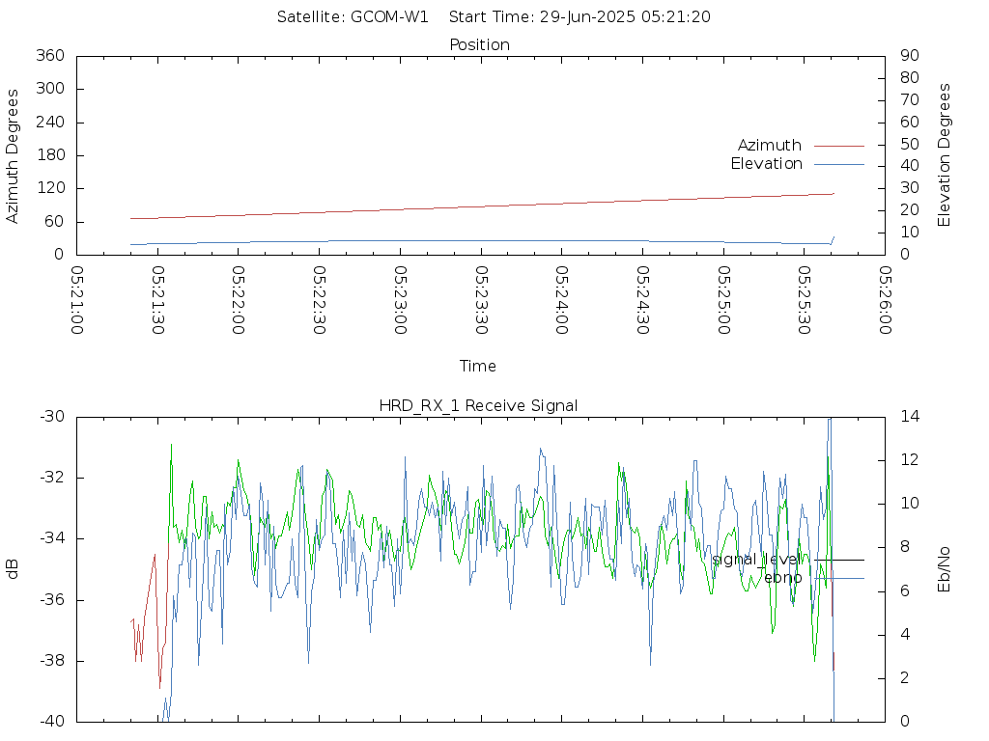Click the 05:26:00 time tick label
Viewport: 989px width, 741px height.
(885, 300)
